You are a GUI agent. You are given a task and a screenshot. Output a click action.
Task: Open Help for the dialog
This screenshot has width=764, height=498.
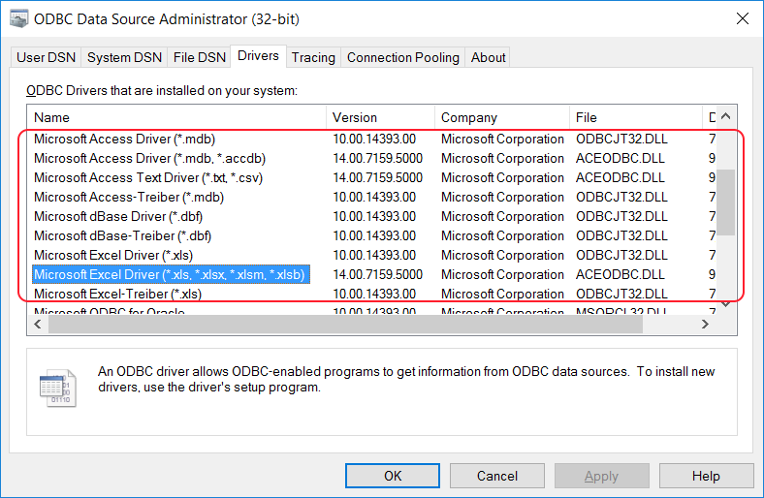tap(706, 476)
